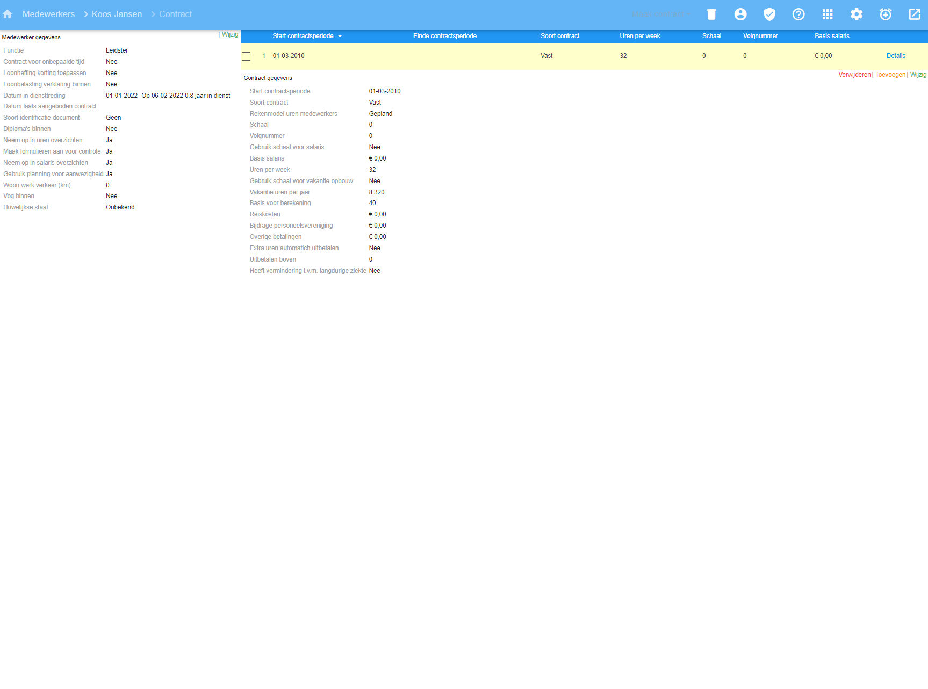Open the apps grid icon

827,14
